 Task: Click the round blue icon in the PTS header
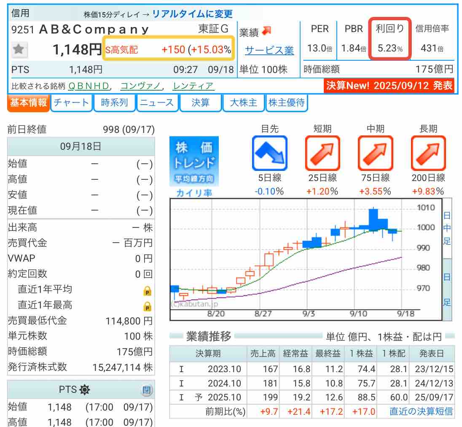(x=147, y=390)
